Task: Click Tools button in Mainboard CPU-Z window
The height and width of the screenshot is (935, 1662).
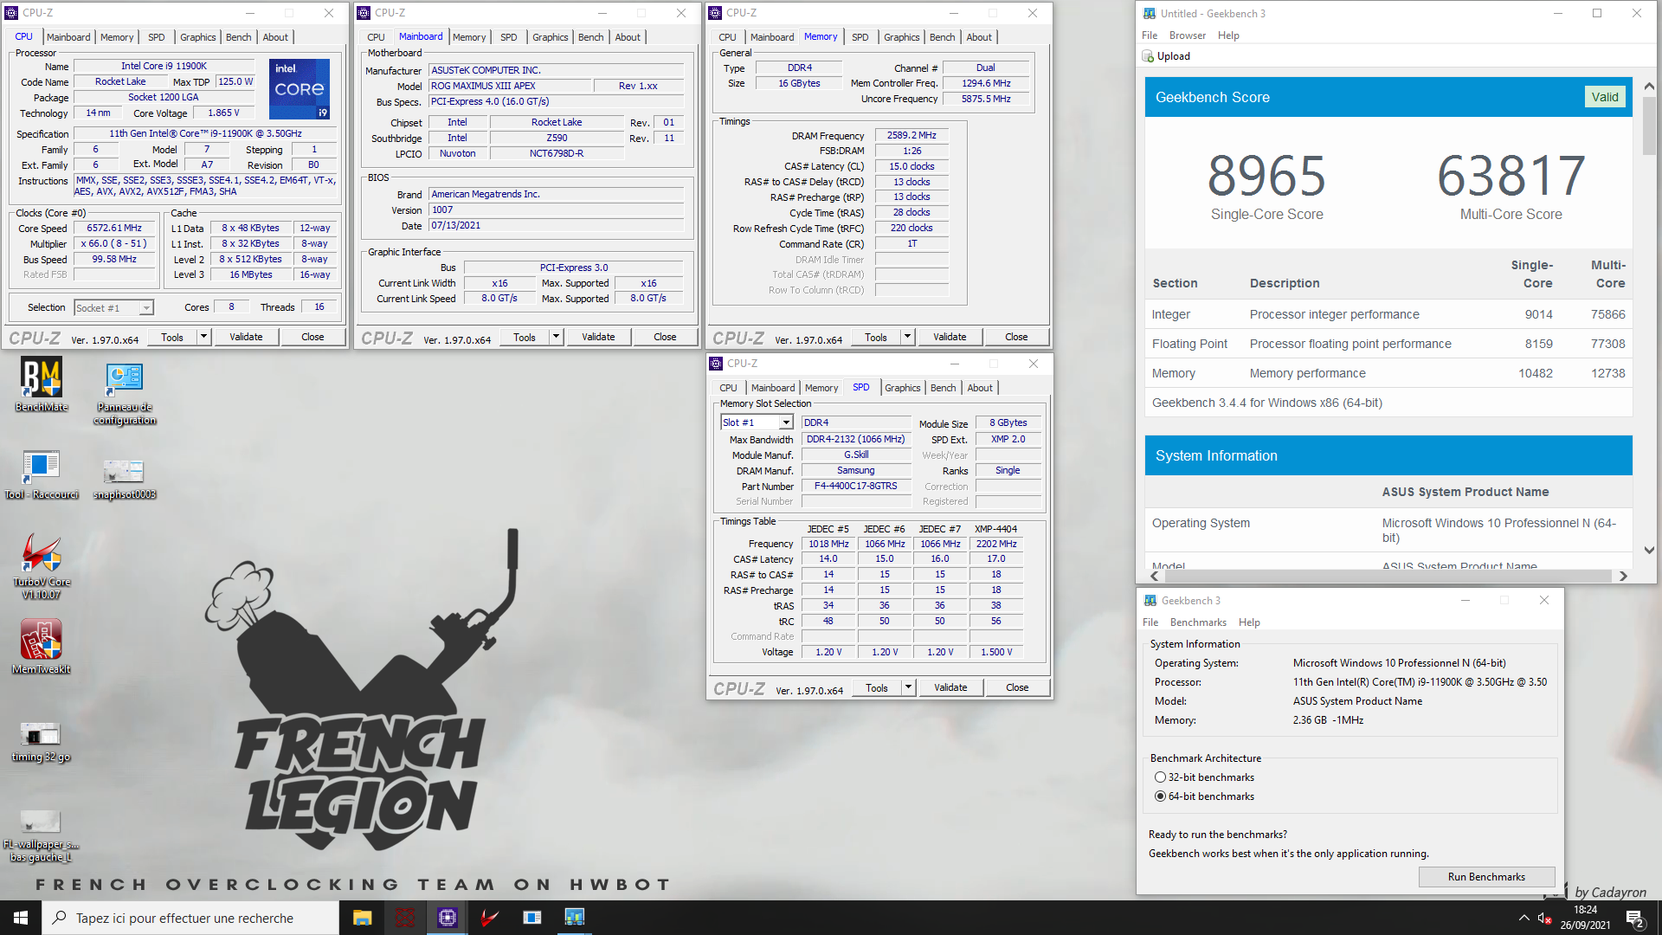Action: click(525, 337)
